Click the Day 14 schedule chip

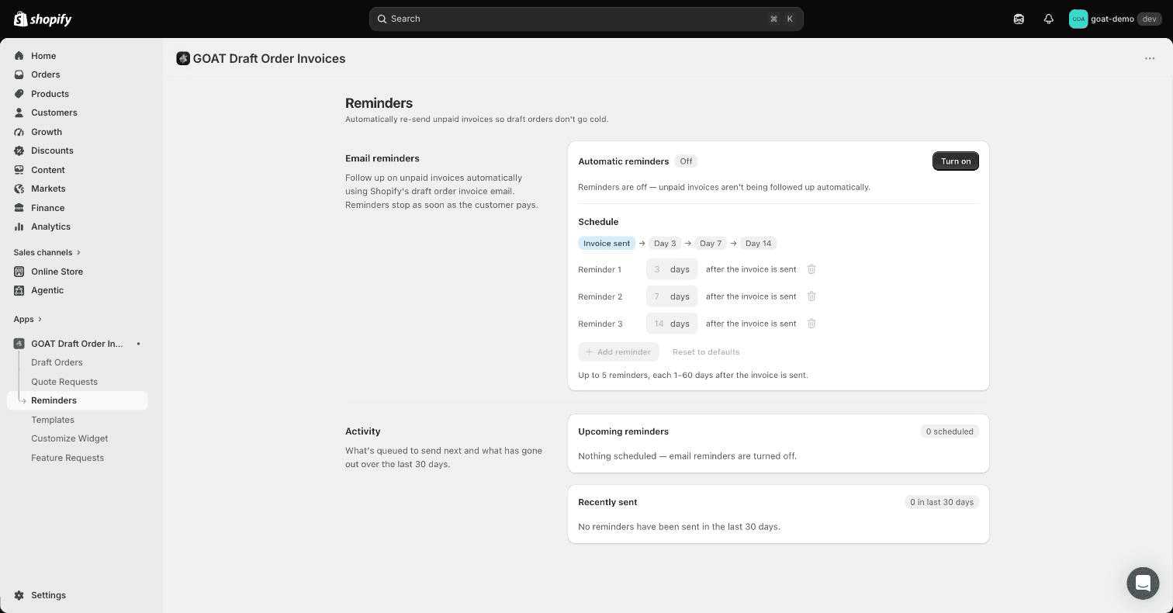758,243
